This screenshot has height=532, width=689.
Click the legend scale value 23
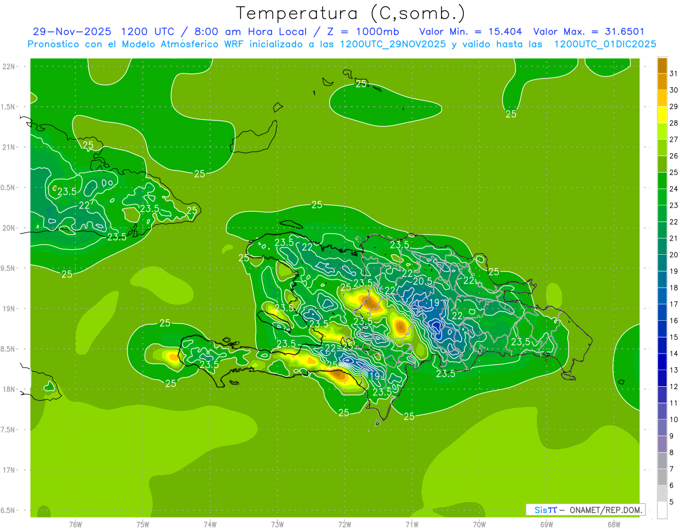point(674,205)
